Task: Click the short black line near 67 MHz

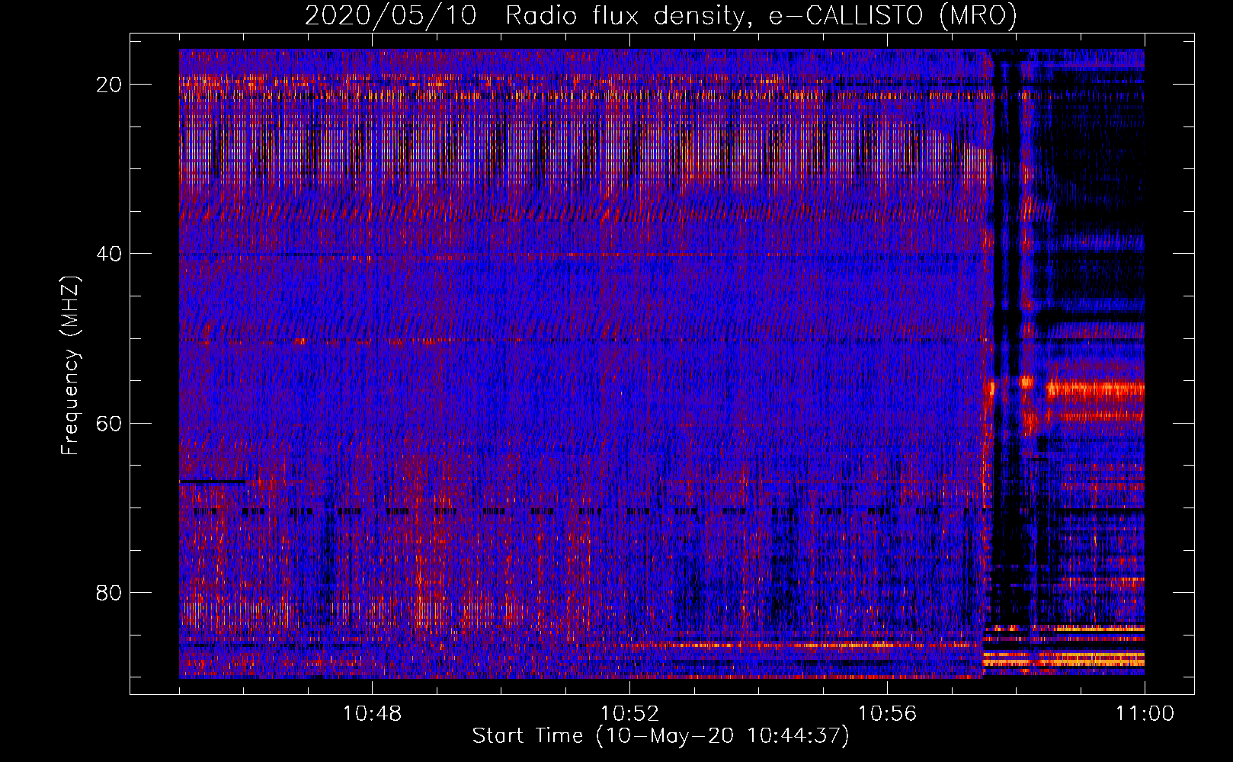Action: click(x=212, y=482)
